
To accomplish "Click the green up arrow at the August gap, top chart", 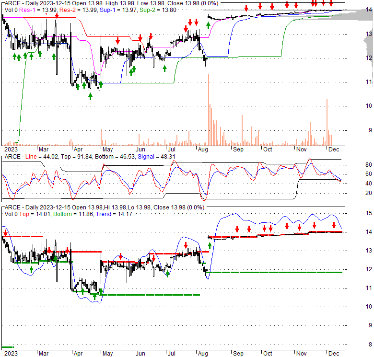I will click(x=208, y=25).
